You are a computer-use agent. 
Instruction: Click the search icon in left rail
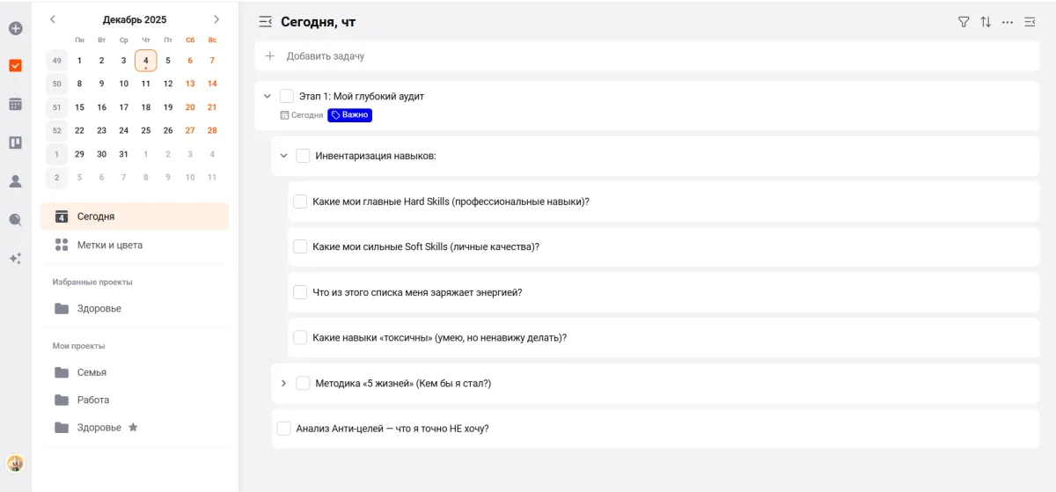tap(15, 220)
